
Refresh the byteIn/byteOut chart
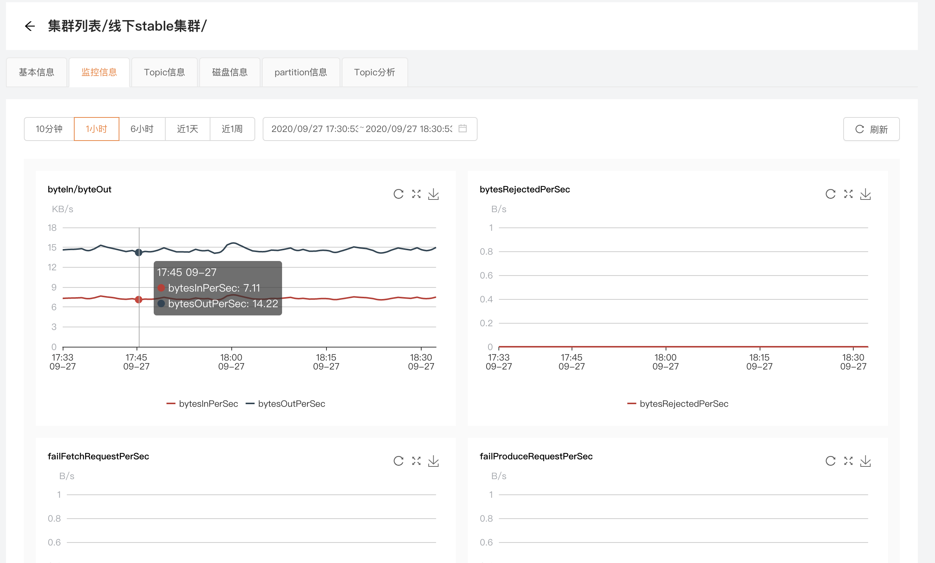(x=398, y=194)
